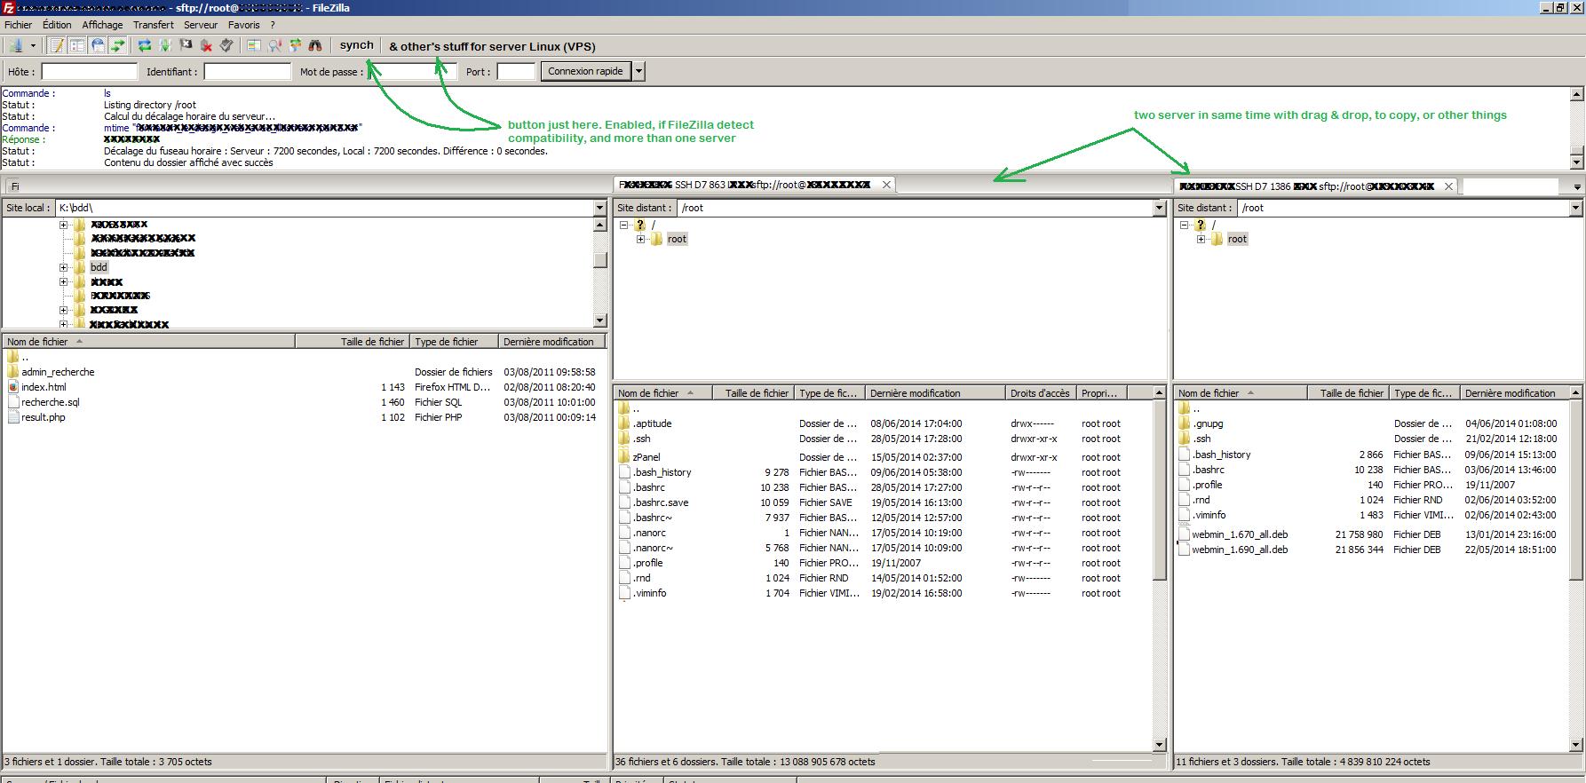Expand the bdd folder tree node
This screenshot has height=783, width=1586.
pyautogui.click(x=64, y=267)
